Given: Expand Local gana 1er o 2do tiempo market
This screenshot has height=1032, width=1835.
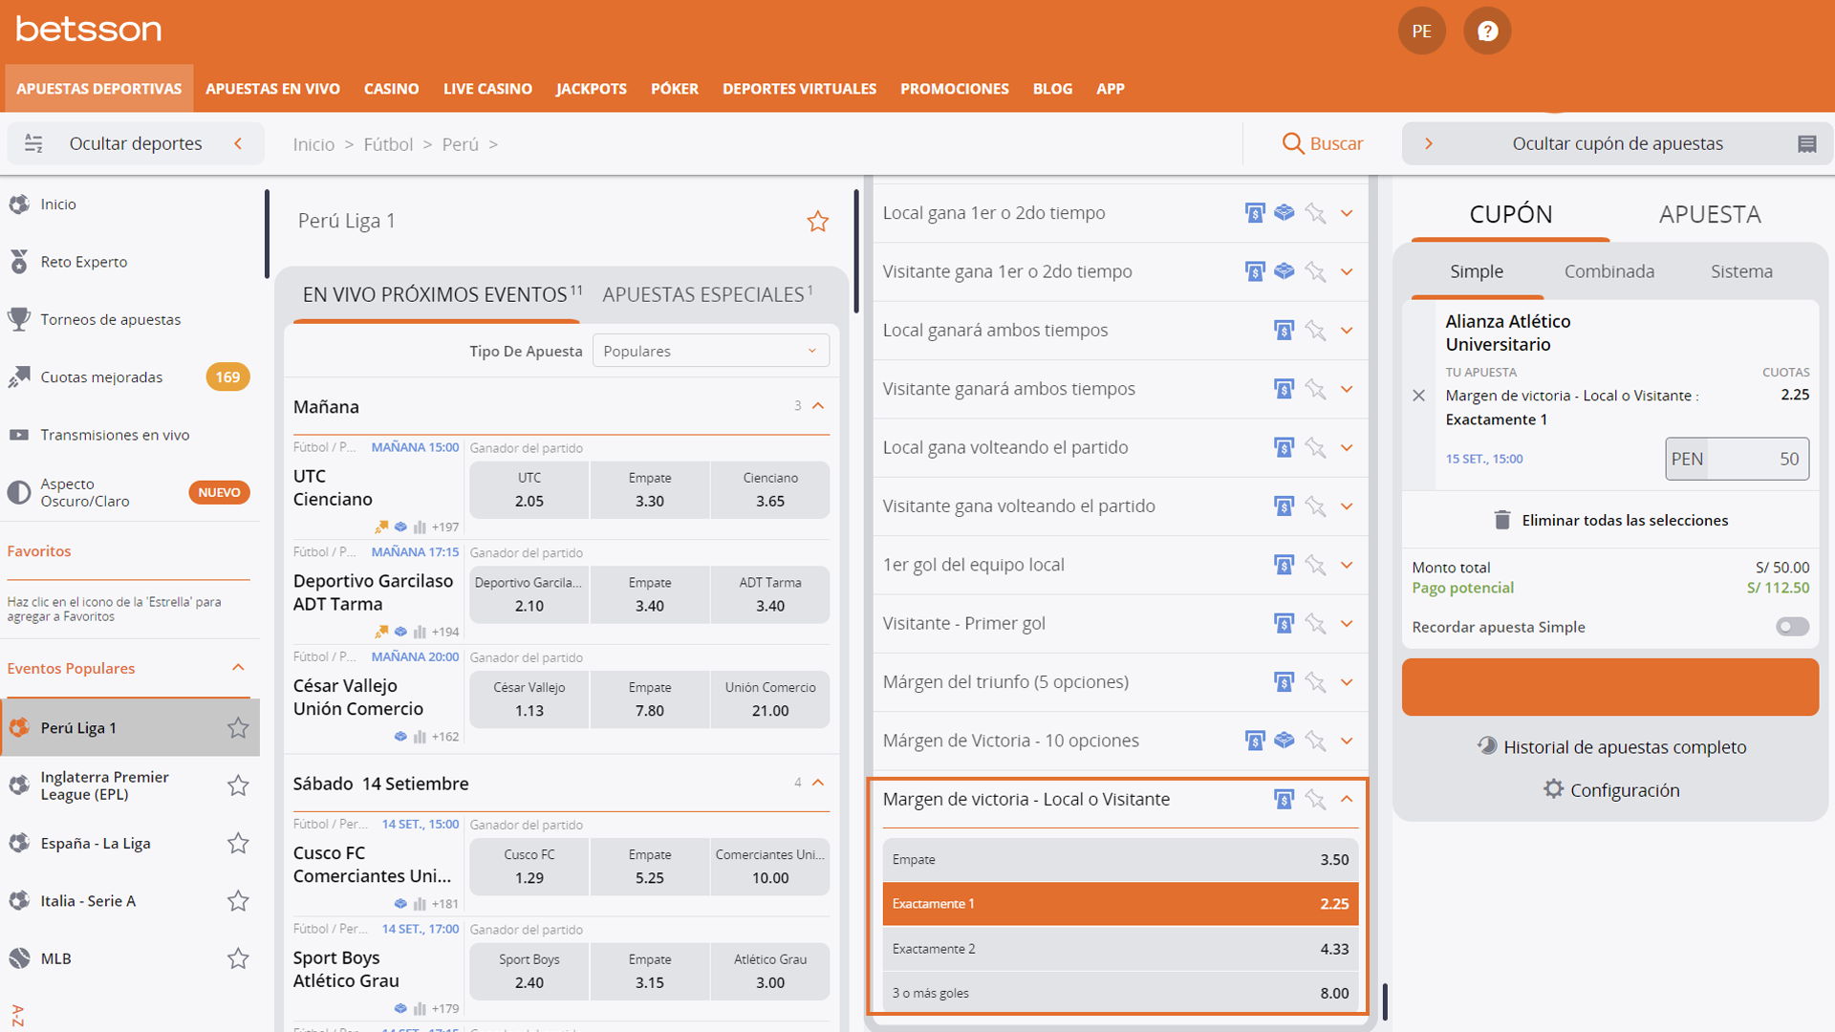Looking at the screenshot, I should (x=1347, y=213).
